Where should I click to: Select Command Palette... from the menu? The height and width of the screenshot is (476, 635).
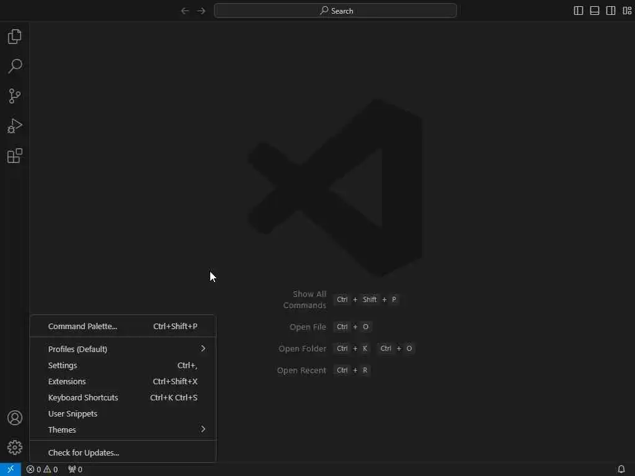pyautogui.click(x=123, y=326)
